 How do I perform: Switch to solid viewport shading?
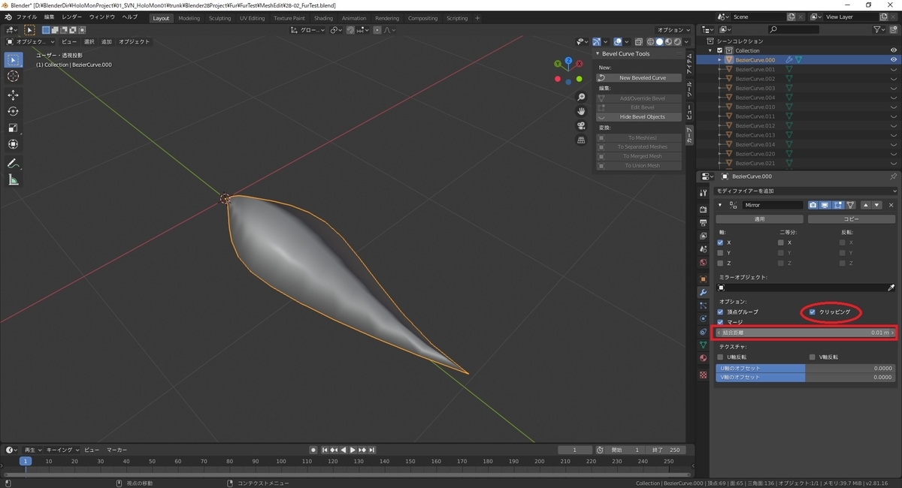[x=660, y=42]
